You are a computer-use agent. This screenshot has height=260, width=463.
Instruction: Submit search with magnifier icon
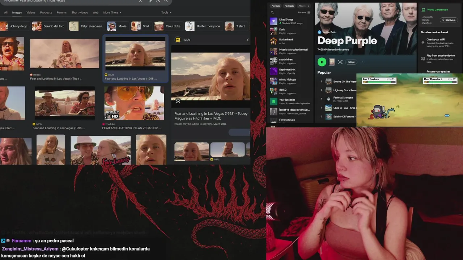[x=166, y=1]
